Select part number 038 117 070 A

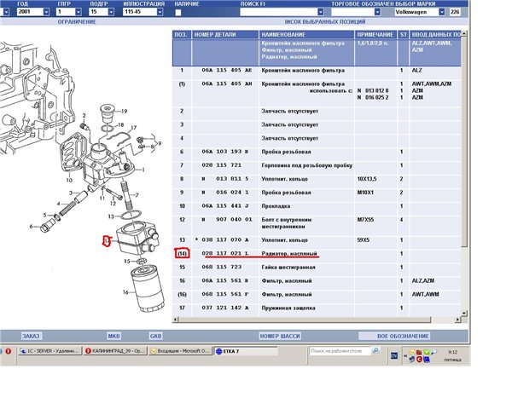225,239
